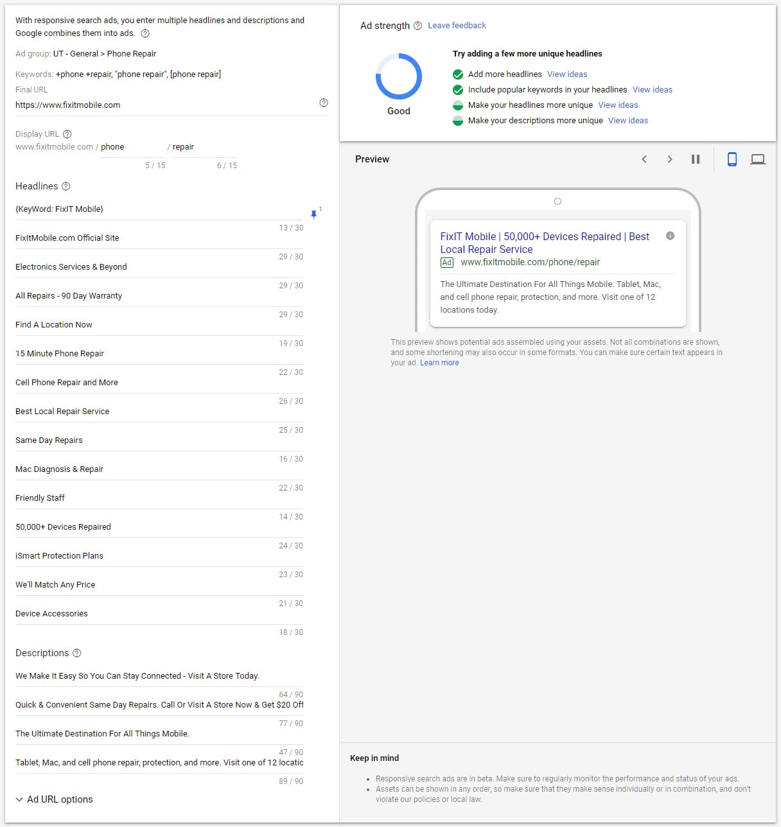
Task: Click the Ad strength help icon
Action: tap(417, 26)
